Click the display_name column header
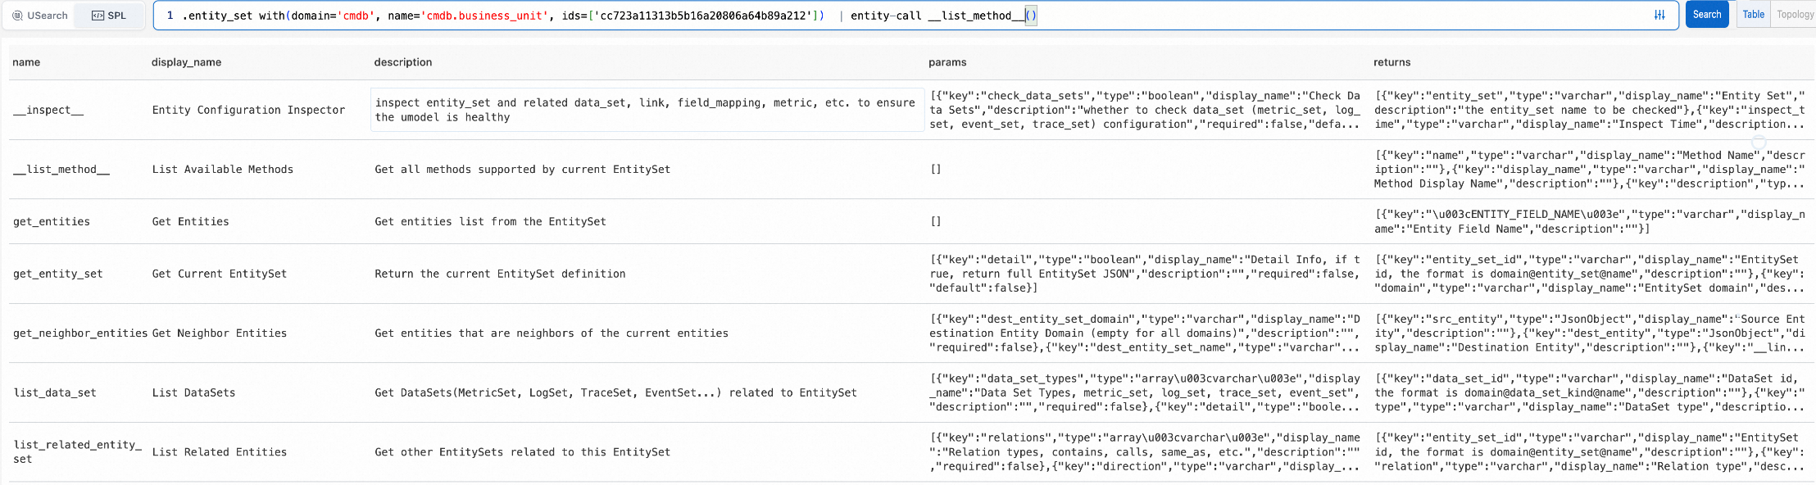Screen dimensions: 1816x485 coord(186,62)
